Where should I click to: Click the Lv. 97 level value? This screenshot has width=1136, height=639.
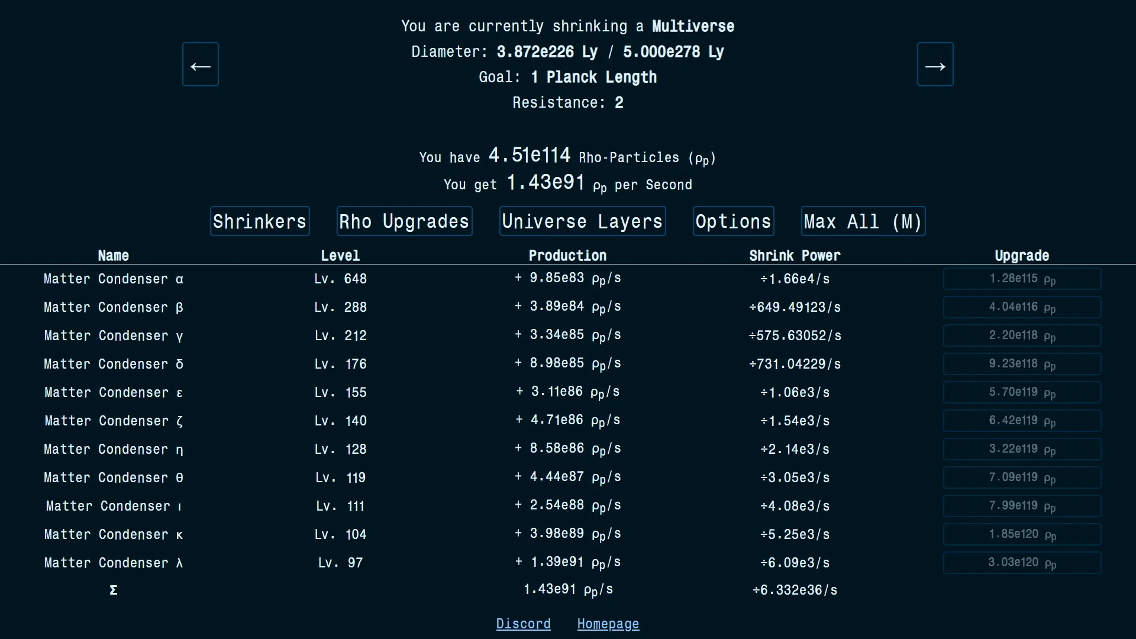pyautogui.click(x=340, y=563)
